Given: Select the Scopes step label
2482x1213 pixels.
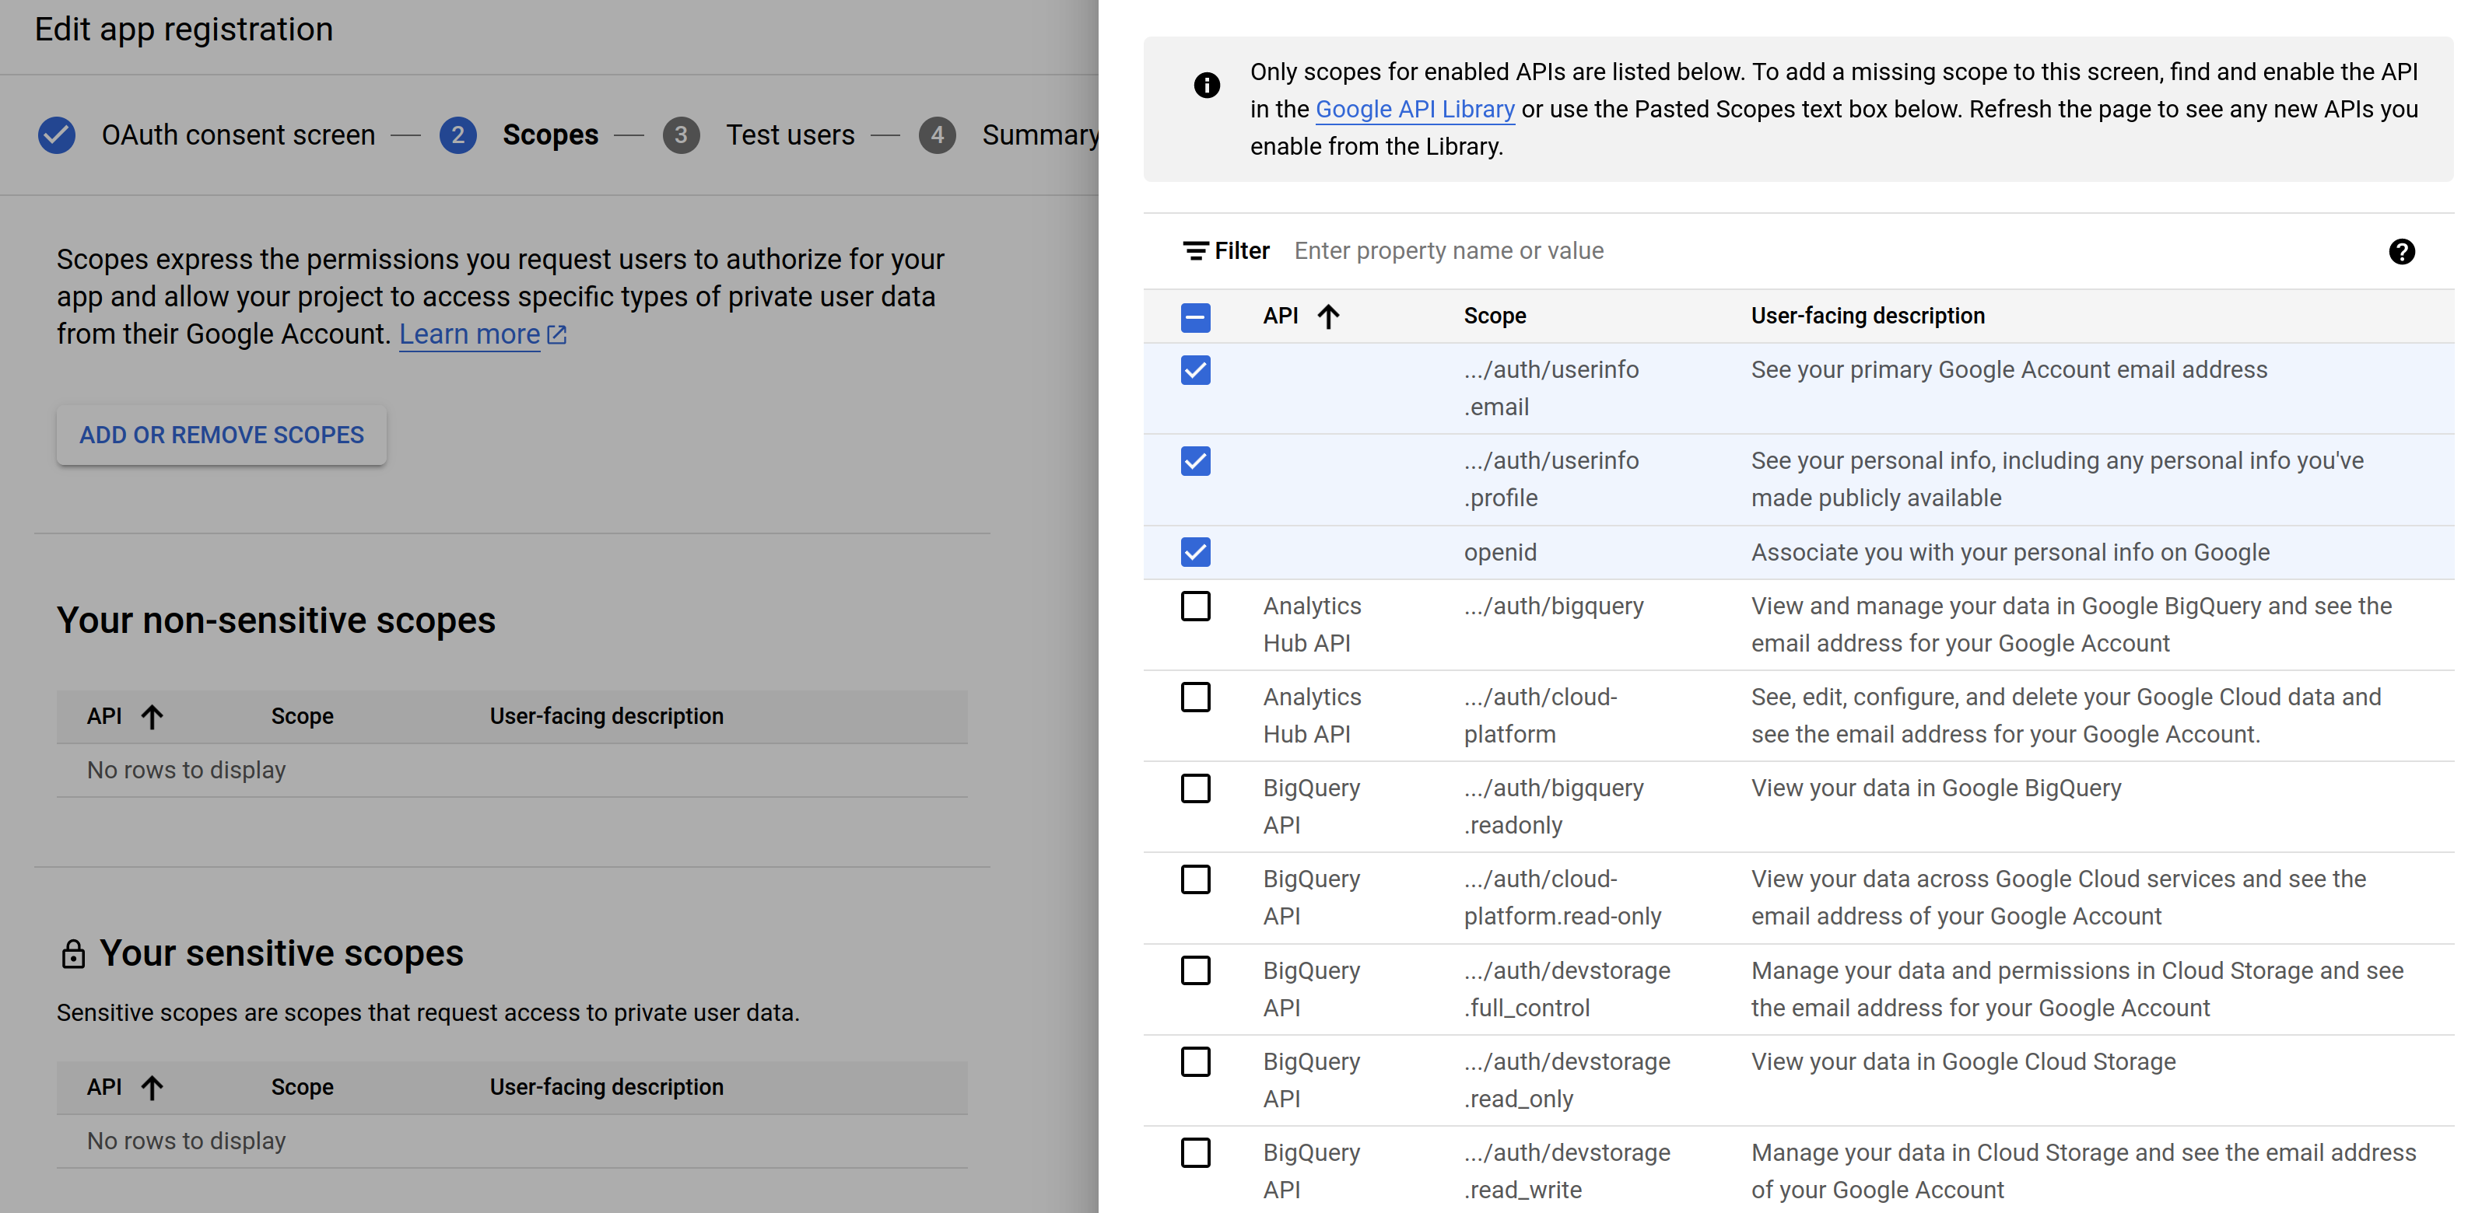Looking at the screenshot, I should tap(550, 135).
